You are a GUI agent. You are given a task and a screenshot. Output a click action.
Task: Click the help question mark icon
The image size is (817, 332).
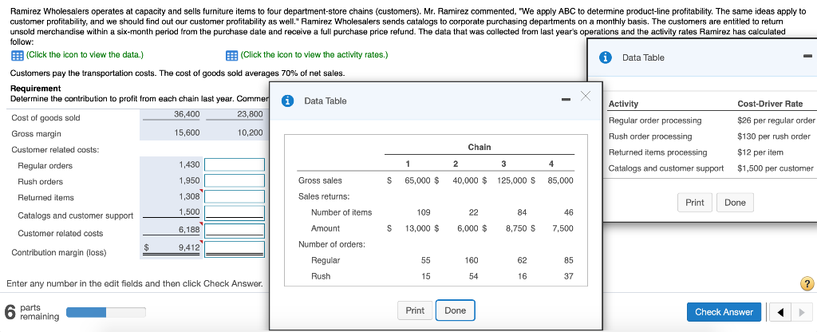[x=807, y=283]
